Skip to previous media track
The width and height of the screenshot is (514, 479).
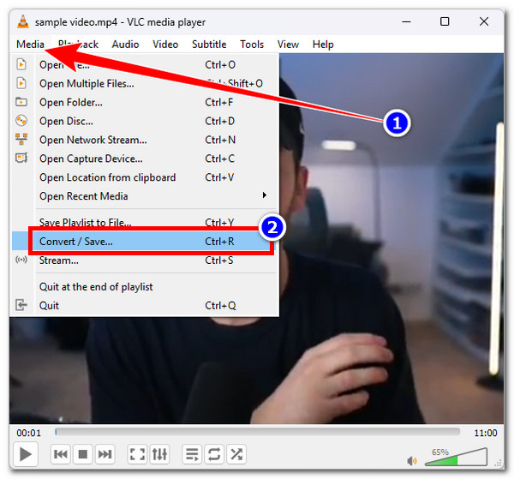pyautogui.click(x=61, y=454)
